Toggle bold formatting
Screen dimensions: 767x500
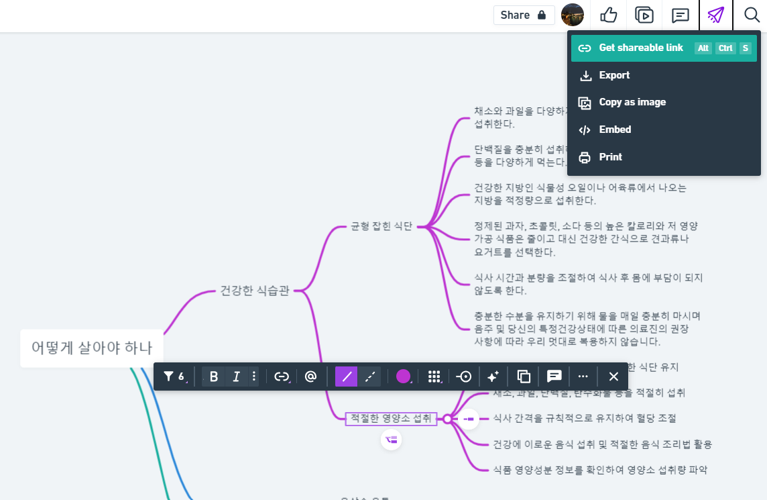click(213, 377)
